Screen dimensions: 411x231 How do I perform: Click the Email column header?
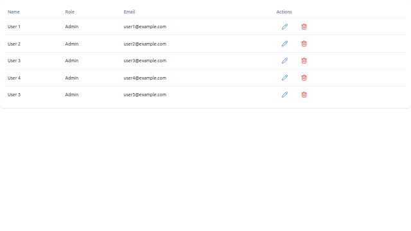point(129,12)
